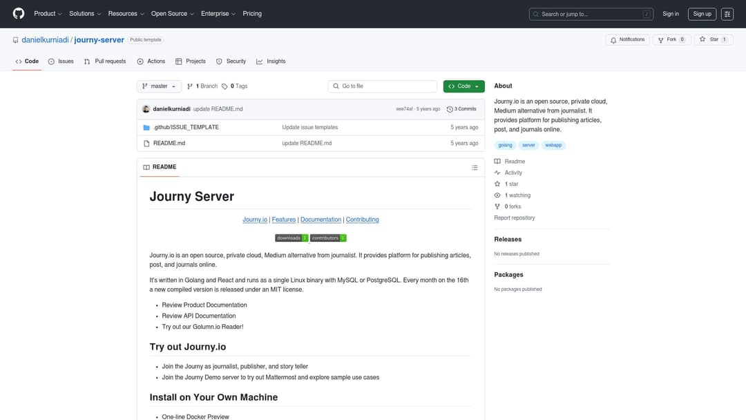The image size is (746, 420).
Task: Click the README outline list icon
Action: click(x=475, y=167)
